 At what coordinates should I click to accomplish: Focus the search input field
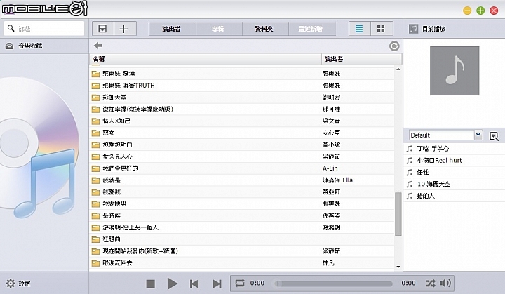coord(44,28)
